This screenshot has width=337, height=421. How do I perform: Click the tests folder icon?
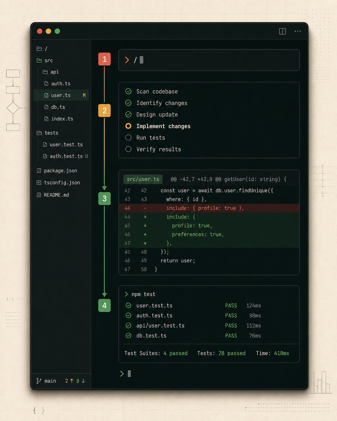click(39, 133)
